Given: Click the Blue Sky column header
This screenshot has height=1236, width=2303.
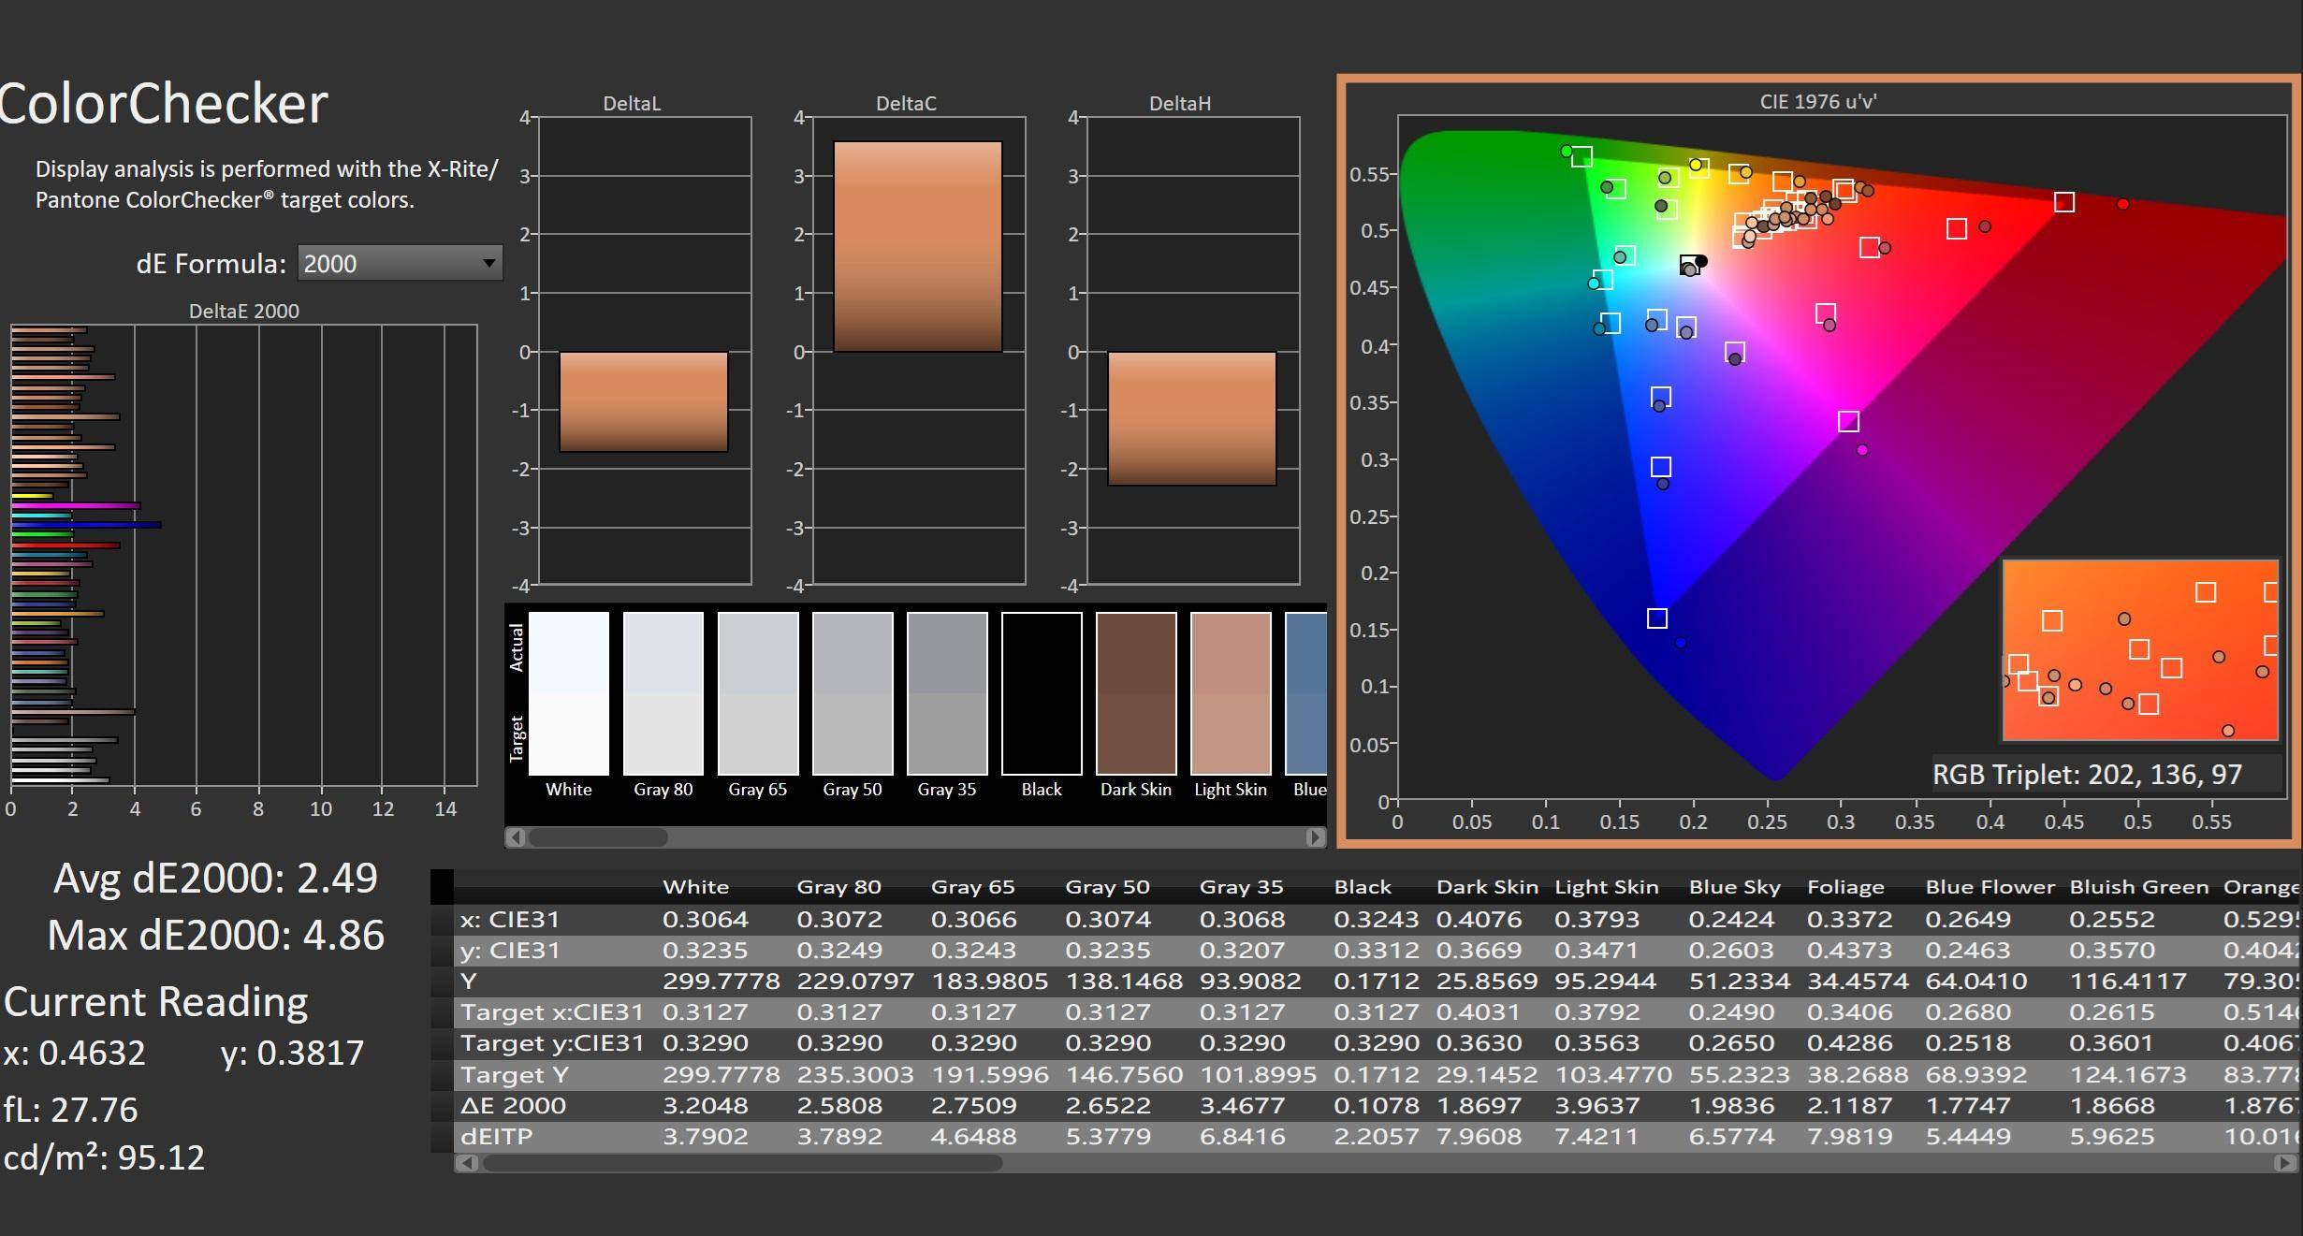Looking at the screenshot, I should pos(1734,887).
